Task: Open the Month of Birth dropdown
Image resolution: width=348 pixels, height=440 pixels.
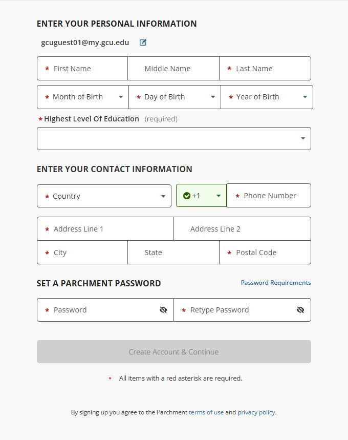Action: click(x=83, y=97)
